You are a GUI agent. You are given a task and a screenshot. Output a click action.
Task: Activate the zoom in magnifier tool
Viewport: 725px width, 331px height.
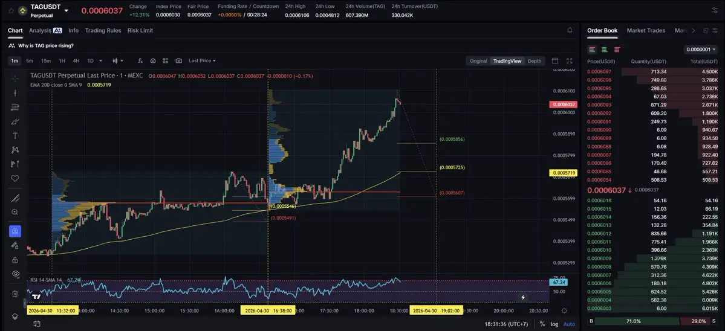(15, 213)
